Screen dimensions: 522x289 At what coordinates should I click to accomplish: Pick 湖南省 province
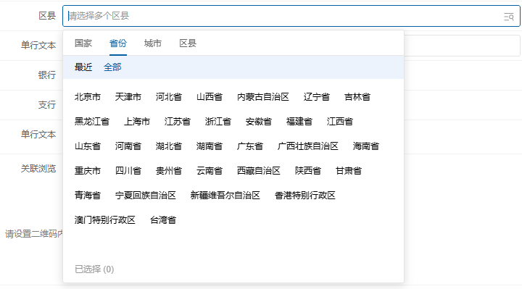[210, 146]
